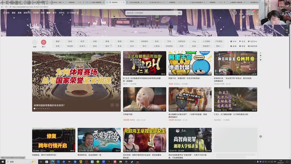This screenshot has height=164, width=291.
Task: Open the notification icon at the taskbar's far right
Action: pos(287,162)
